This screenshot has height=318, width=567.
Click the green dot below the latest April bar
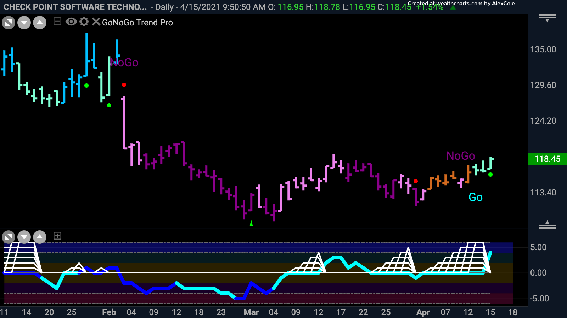tap(490, 175)
